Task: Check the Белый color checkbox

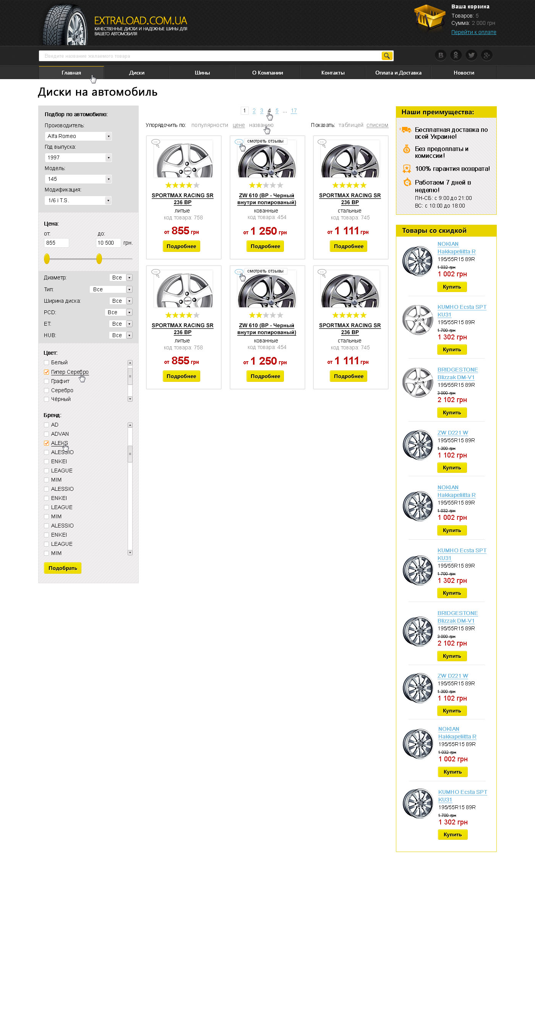Action: coord(47,363)
